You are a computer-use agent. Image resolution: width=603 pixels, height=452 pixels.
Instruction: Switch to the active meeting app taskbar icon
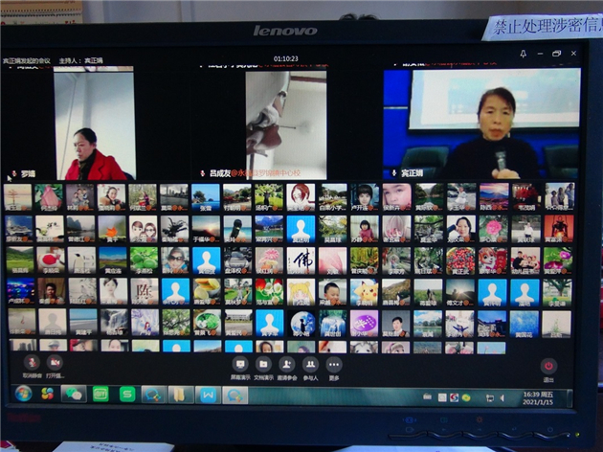[x=234, y=395]
